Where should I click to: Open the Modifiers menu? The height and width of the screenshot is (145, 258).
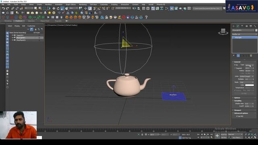tap(48, 4)
